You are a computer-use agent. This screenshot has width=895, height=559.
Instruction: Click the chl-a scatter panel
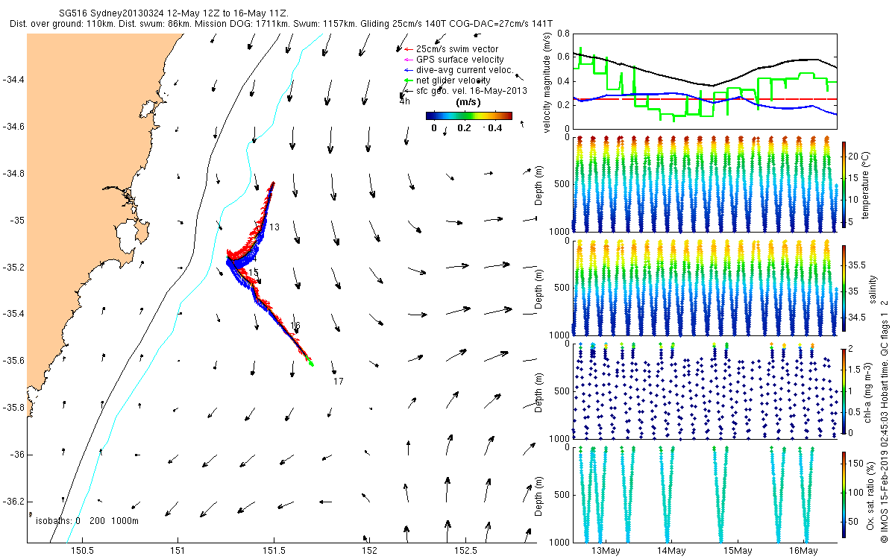pos(705,390)
